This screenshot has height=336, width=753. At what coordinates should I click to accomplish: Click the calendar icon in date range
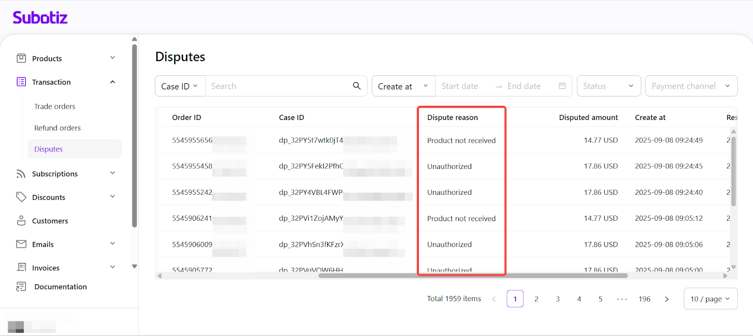(x=562, y=86)
